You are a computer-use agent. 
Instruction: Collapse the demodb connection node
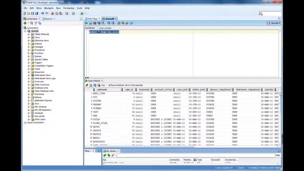coord(25,31)
